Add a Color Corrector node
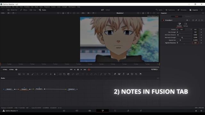This screenshot has width=205, height=115. [37, 74]
